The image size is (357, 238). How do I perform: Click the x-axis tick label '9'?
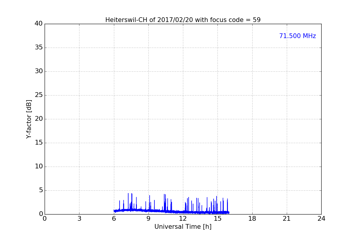[148, 219]
